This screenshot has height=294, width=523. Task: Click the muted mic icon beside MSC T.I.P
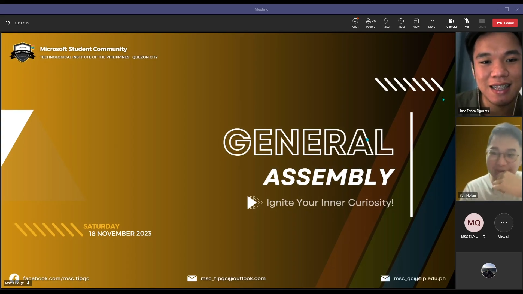pos(484,237)
